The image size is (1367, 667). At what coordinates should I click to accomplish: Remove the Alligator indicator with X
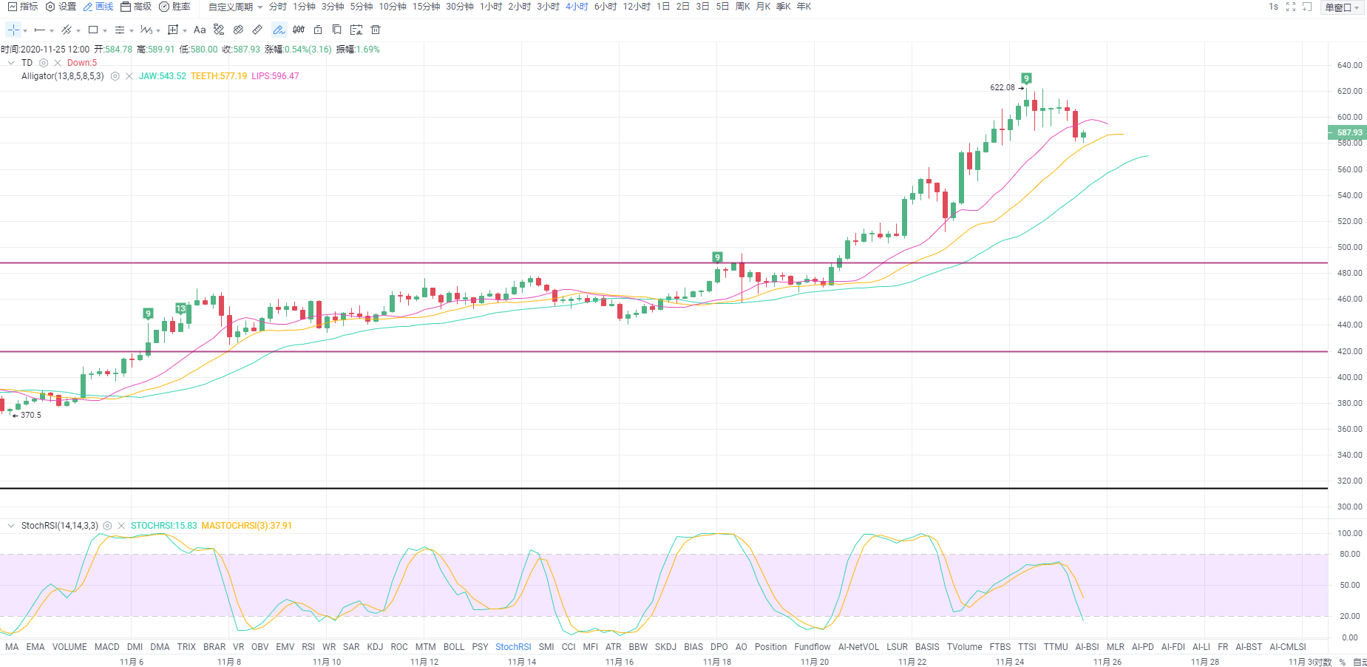click(x=129, y=76)
